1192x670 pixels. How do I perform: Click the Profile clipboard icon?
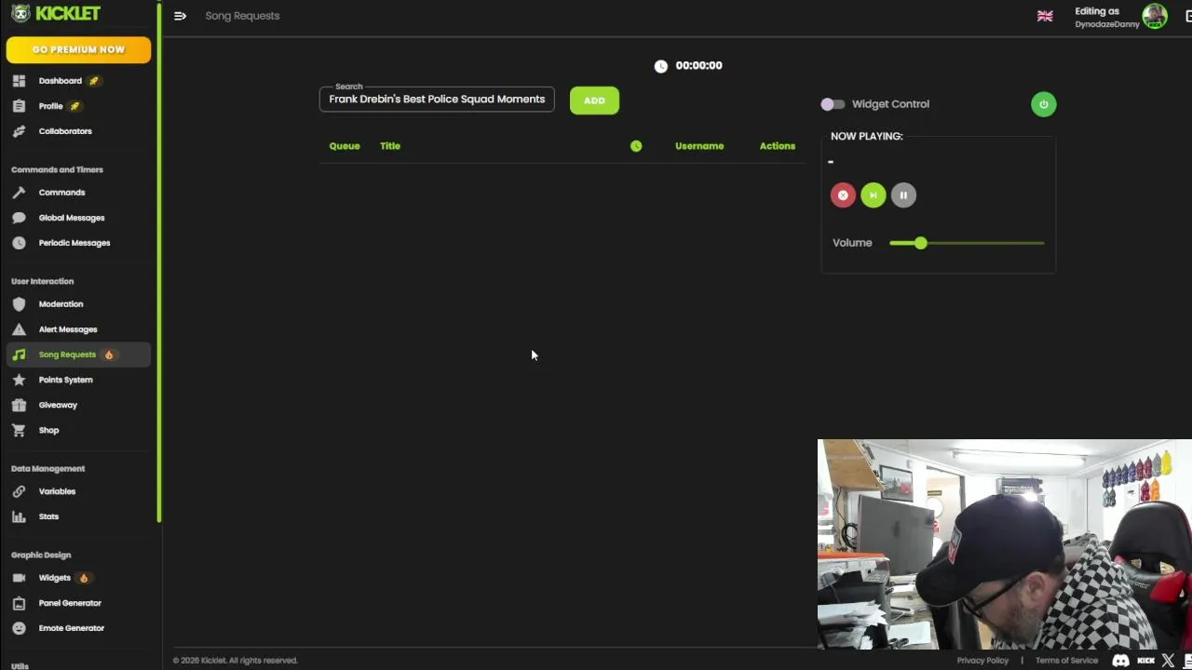[x=19, y=106]
